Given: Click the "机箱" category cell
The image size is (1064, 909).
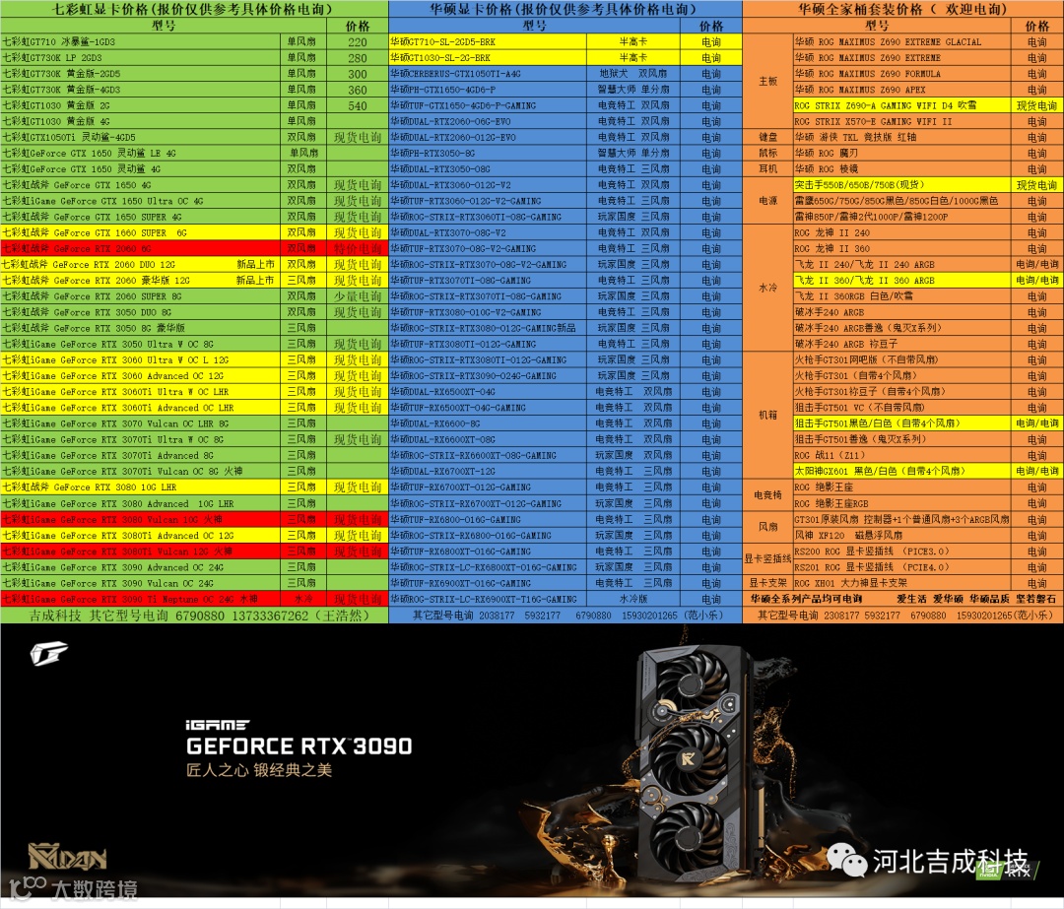Looking at the screenshot, I should pyautogui.click(x=768, y=416).
